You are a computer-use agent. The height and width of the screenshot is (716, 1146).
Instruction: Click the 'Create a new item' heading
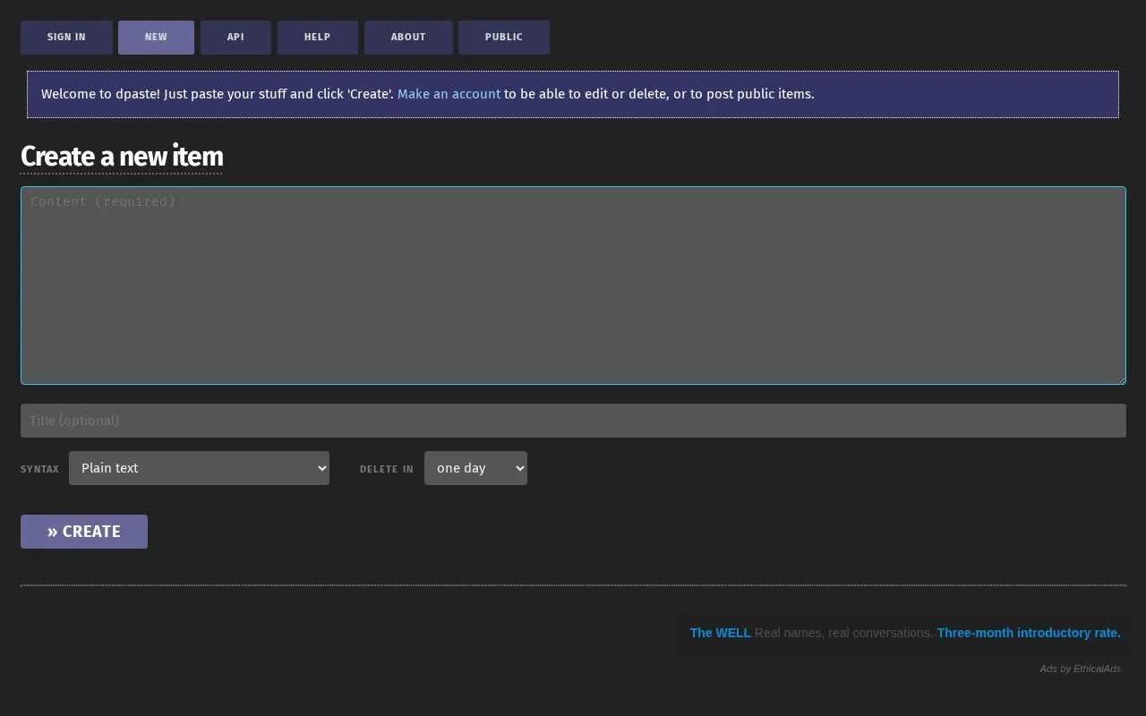(122, 157)
